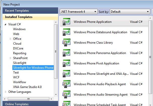This screenshot has width=153, height=106.
Task: Click the Audio Streaming Agent template icon
Action: click(x=66, y=94)
